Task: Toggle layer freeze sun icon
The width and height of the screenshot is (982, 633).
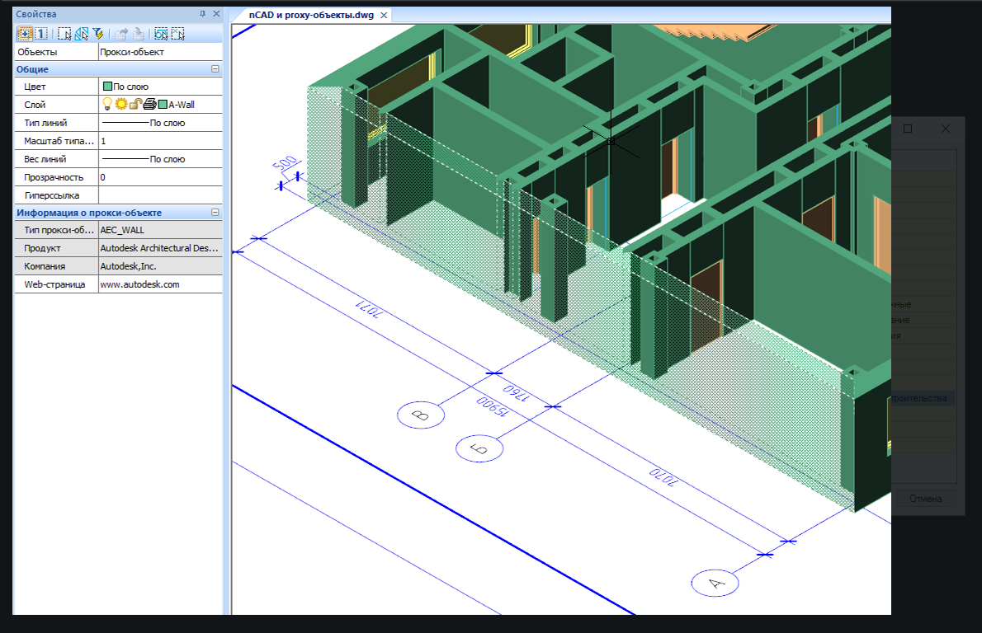Action: pos(120,104)
